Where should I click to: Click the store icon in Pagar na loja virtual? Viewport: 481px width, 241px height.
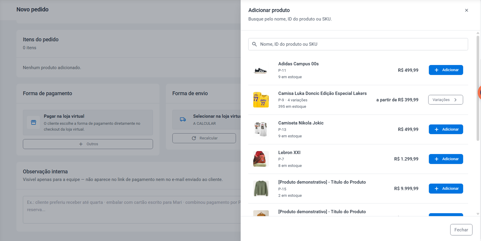34,122
